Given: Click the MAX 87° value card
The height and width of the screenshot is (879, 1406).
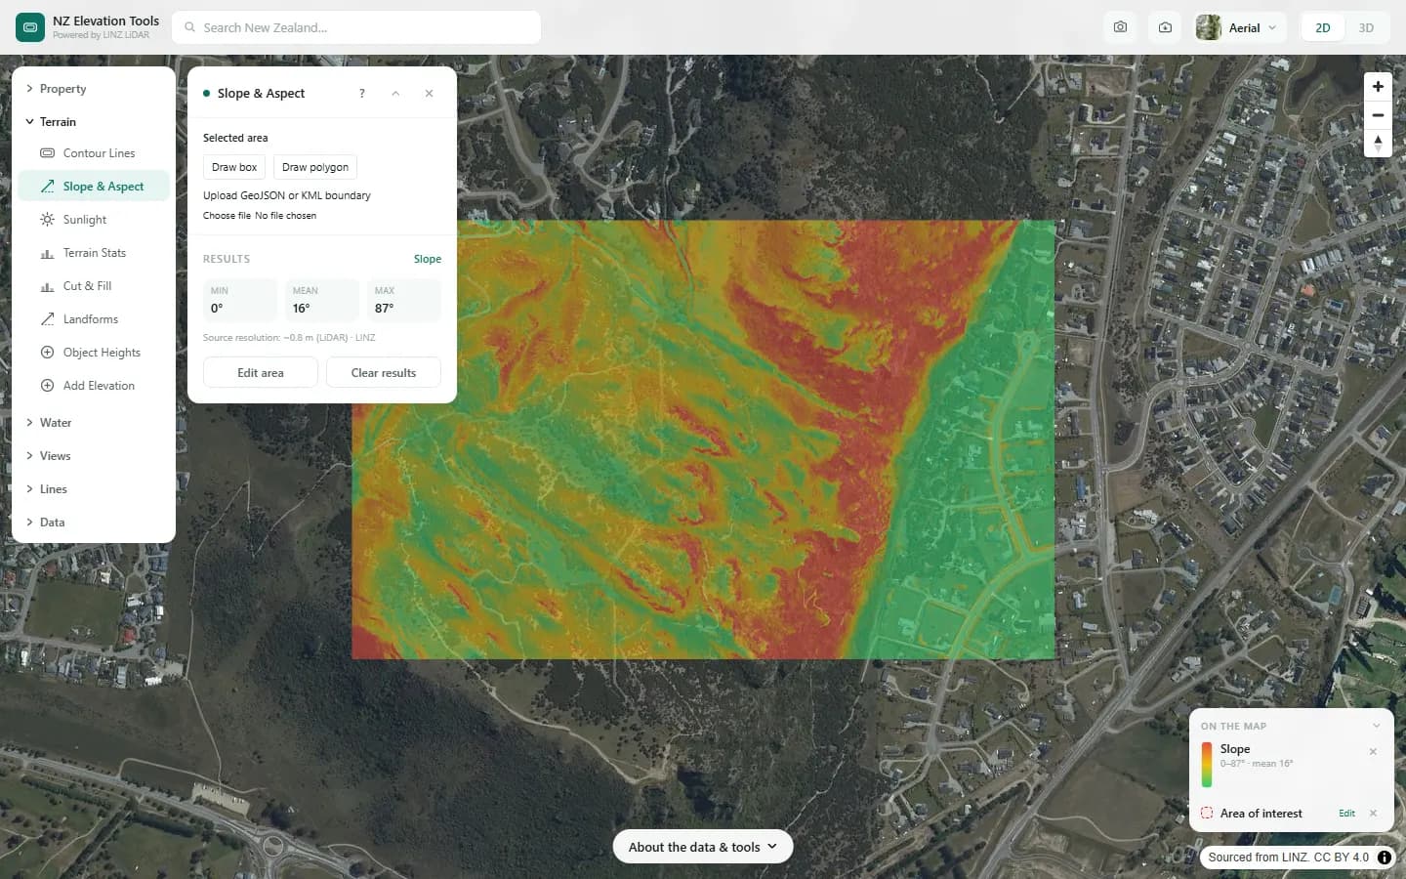Looking at the screenshot, I should pos(404,300).
